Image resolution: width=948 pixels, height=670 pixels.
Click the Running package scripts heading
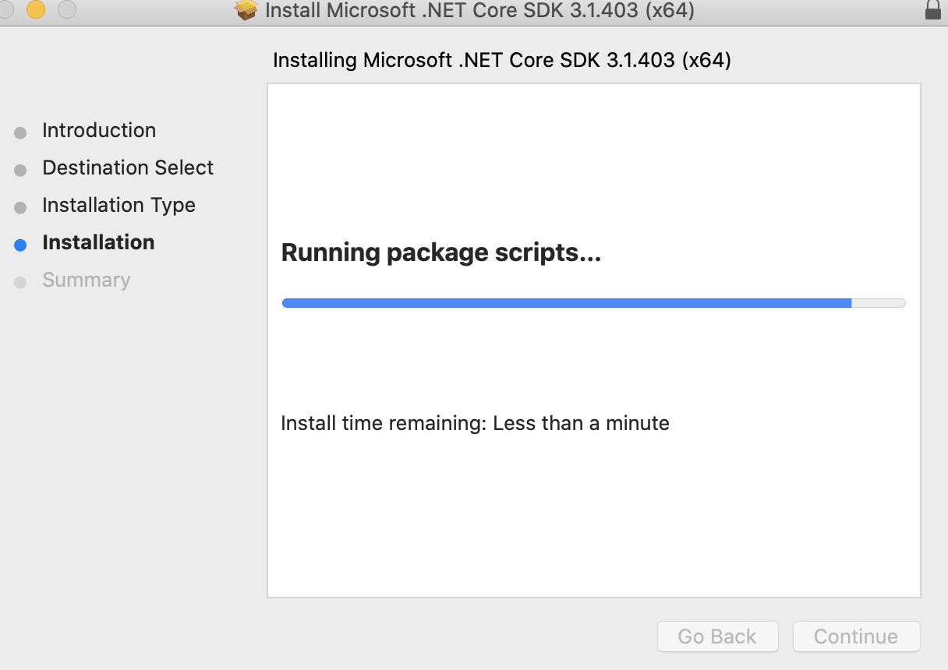tap(441, 252)
